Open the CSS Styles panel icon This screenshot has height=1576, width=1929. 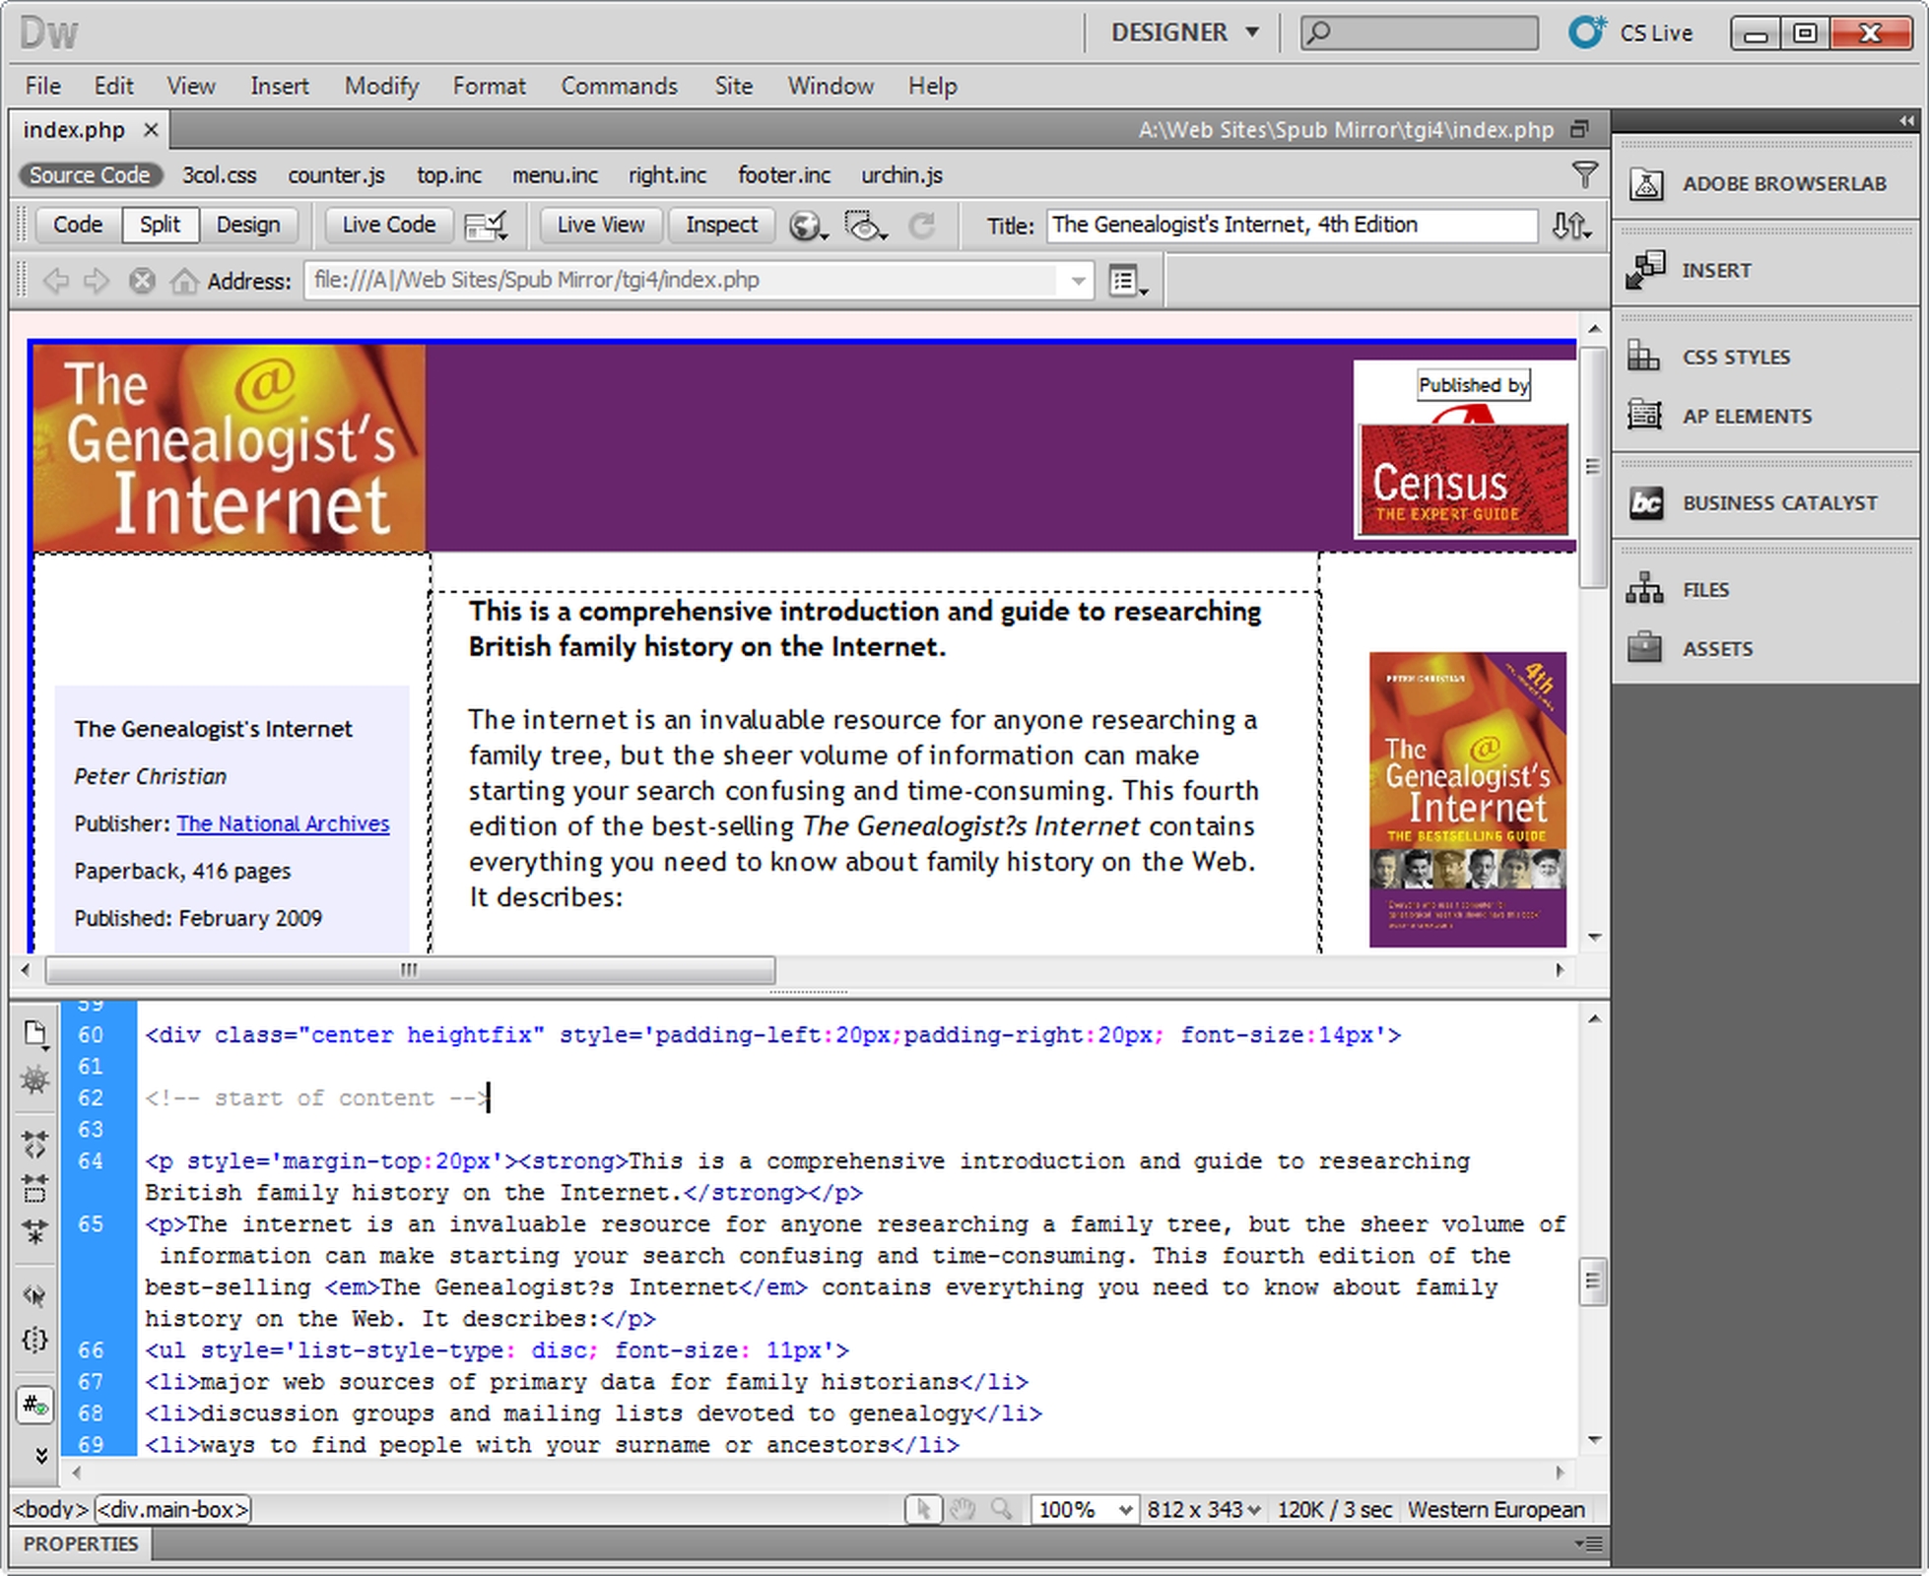coord(1644,356)
